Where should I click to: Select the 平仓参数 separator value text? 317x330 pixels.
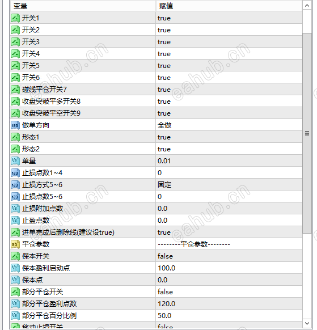[x=194, y=244]
